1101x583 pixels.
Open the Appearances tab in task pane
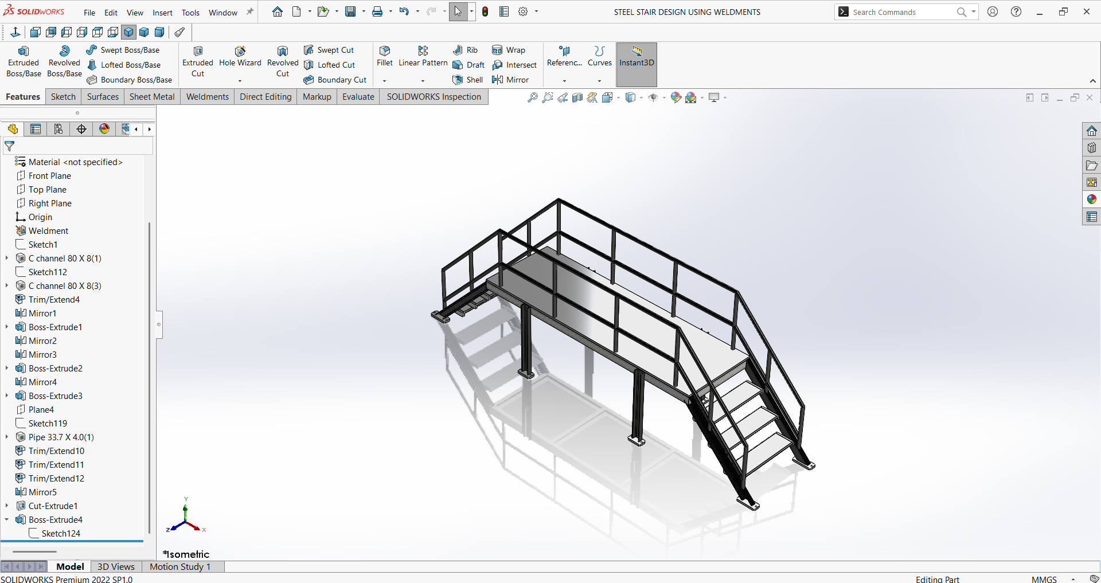coord(1091,199)
